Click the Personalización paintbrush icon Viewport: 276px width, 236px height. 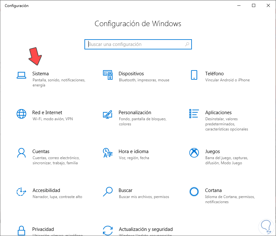point(108,114)
